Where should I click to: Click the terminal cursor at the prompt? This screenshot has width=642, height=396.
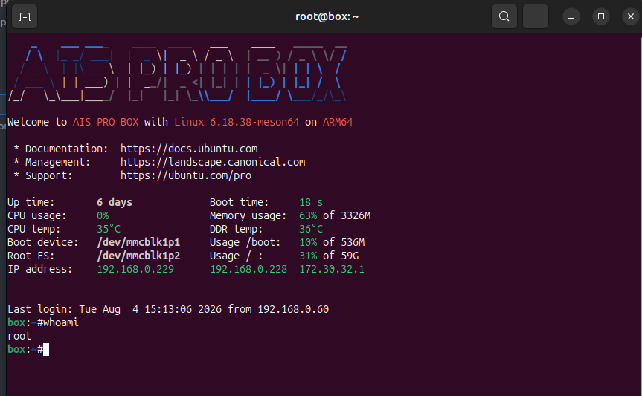(46, 349)
